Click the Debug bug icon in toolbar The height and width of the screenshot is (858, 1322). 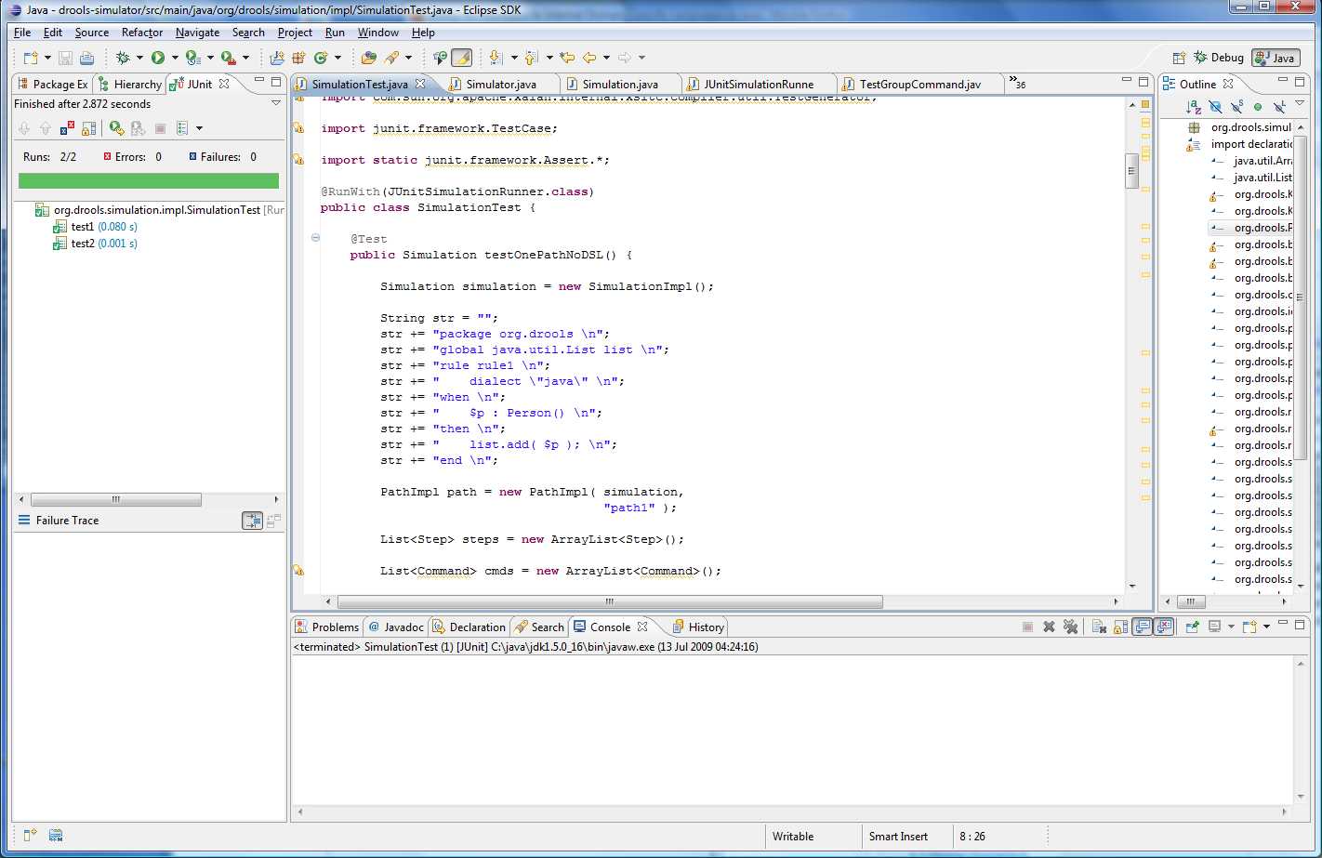click(123, 58)
